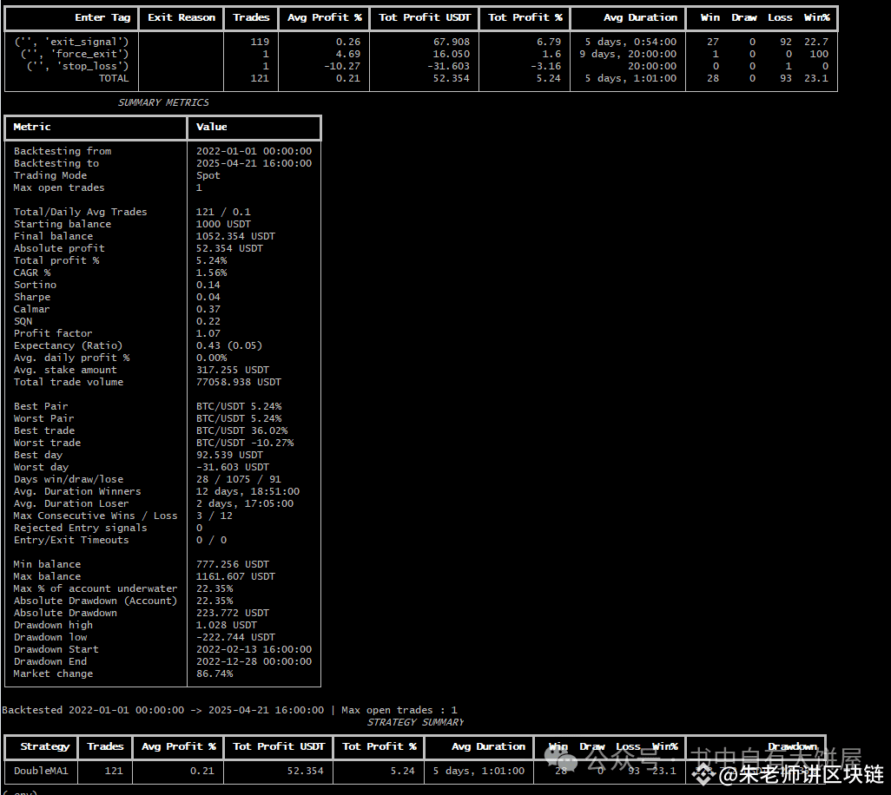The width and height of the screenshot is (891, 795).
Task: Select the 67.908 total profit value
Action: click(x=452, y=42)
